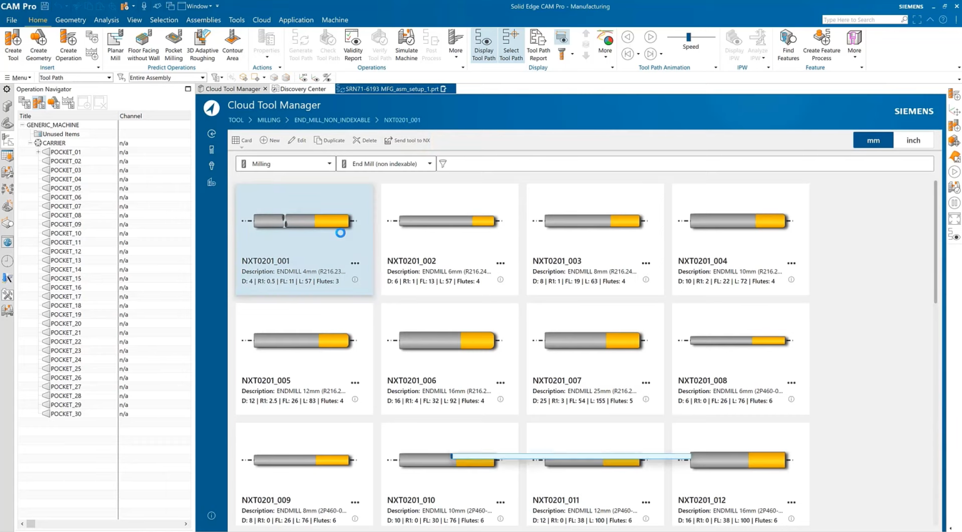
Task: Open the Geometry ribbon menu
Action: tap(70, 19)
